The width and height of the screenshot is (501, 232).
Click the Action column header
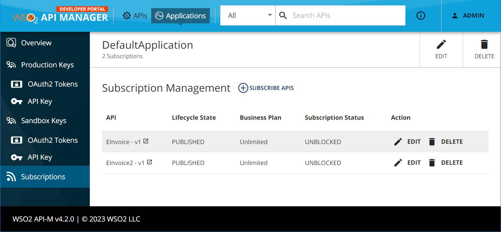(401, 118)
